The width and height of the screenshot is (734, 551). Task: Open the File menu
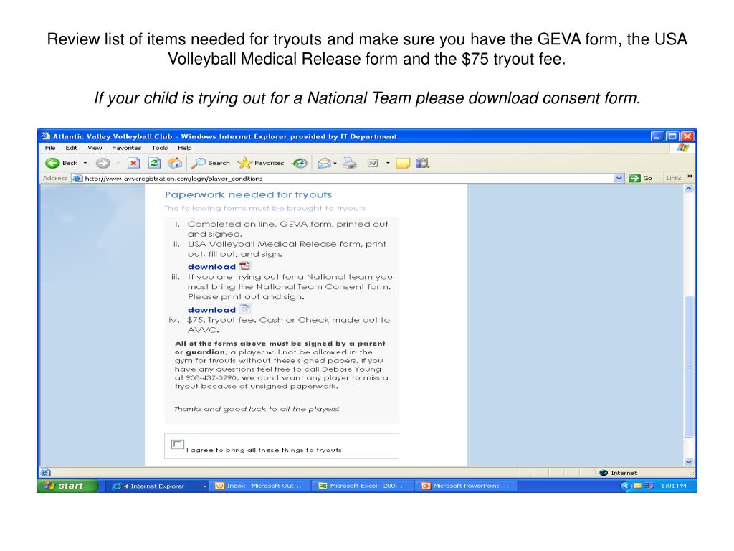click(x=50, y=148)
